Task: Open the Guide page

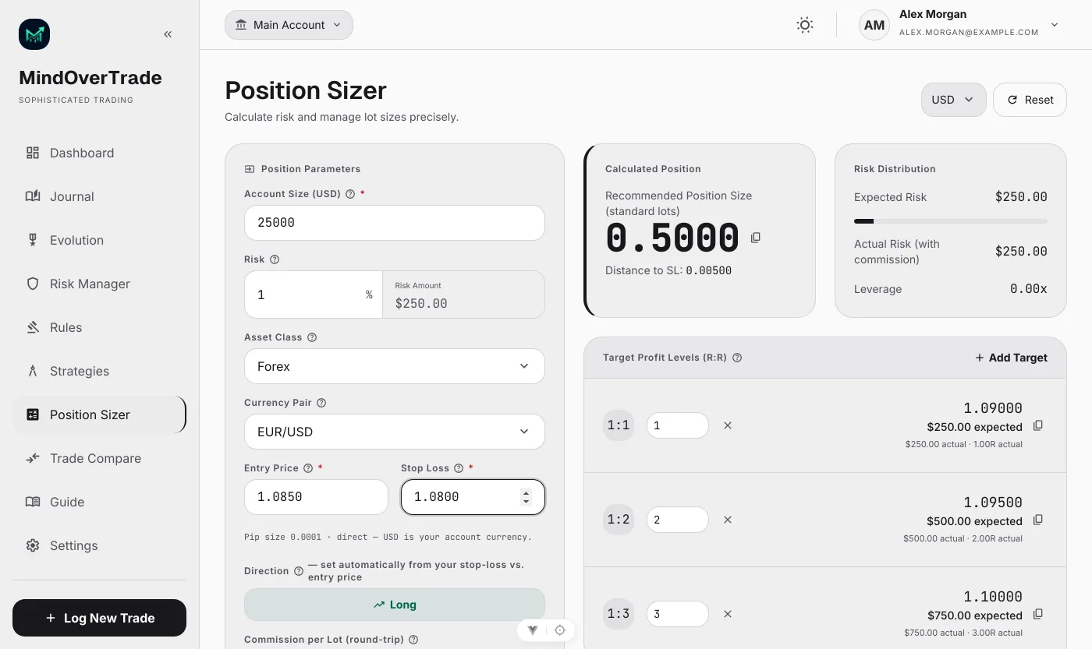Action: click(x=99, y=502)
